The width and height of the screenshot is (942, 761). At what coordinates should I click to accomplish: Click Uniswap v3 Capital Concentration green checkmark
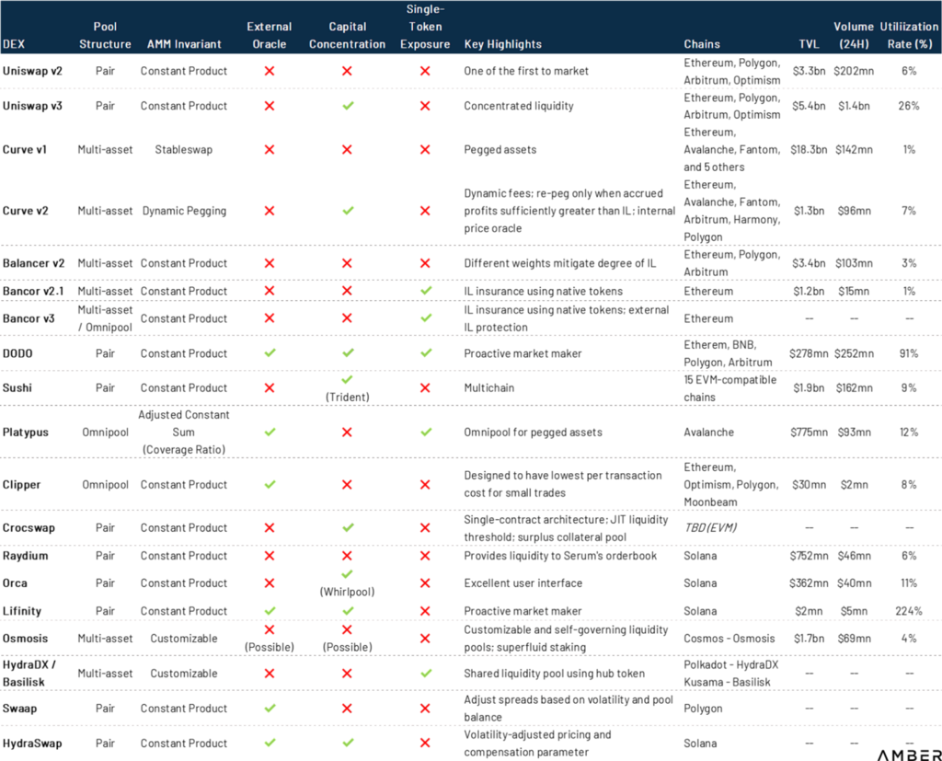pos(348,106)
